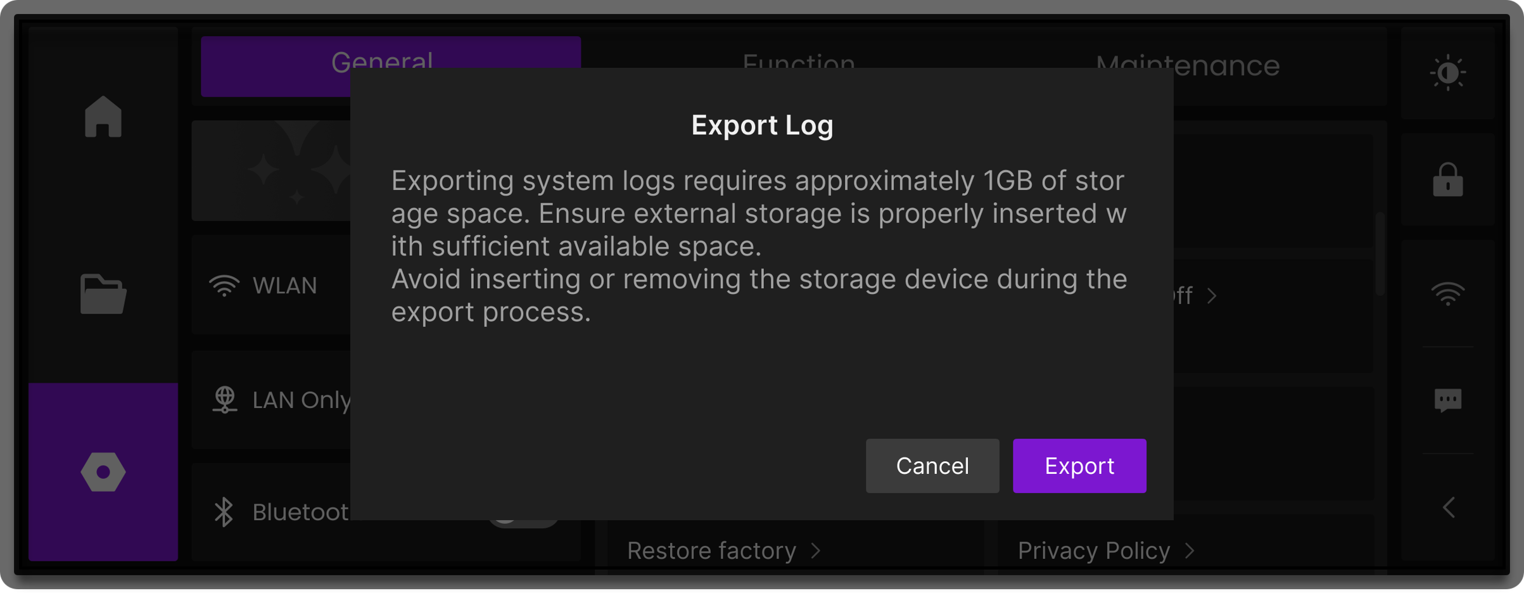Collapse right panel with the back arrow

[x=1449, y=507]
